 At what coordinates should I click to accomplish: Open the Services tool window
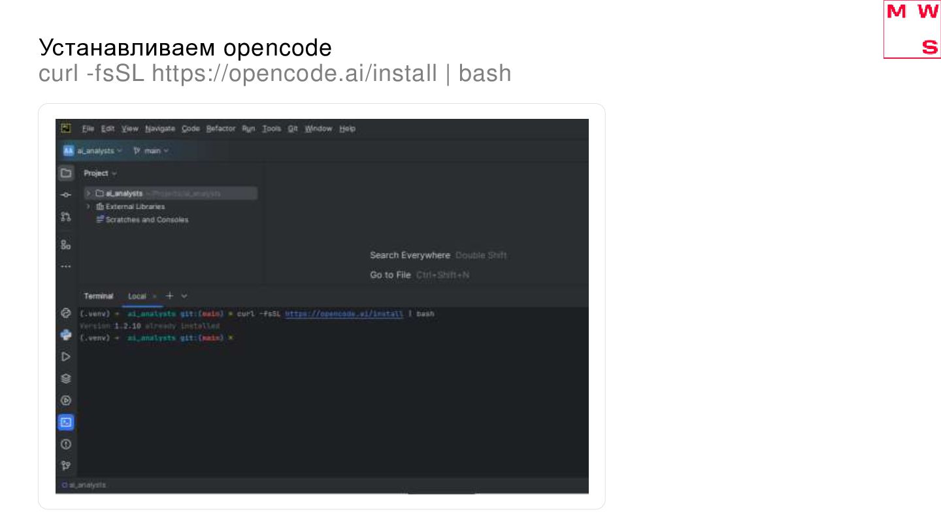coord(65,400)
